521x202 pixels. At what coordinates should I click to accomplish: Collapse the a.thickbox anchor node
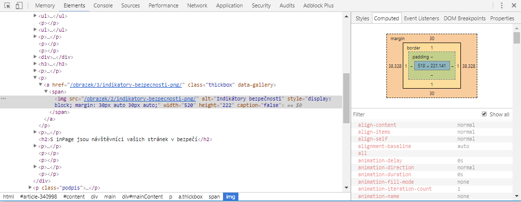41,85
